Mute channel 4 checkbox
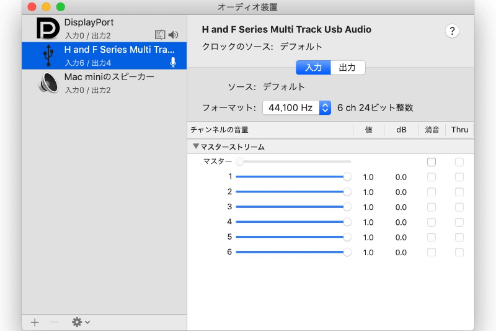 point(432,222)
